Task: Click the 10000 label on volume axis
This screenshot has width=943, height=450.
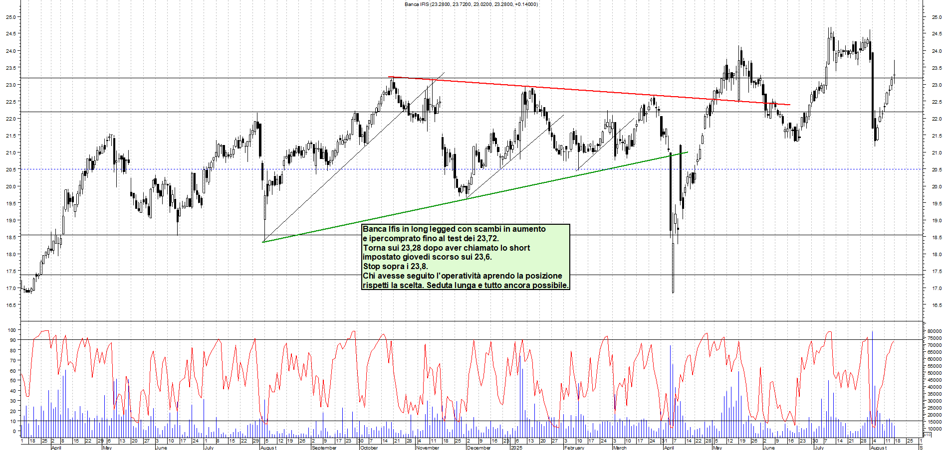Action: (x=935, y=429)
